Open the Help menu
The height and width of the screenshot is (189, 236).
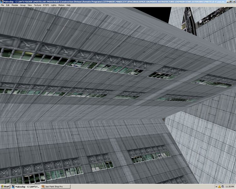tap(69, 5)
